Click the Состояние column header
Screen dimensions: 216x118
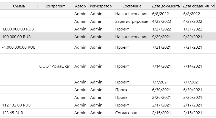click(132, 6)
